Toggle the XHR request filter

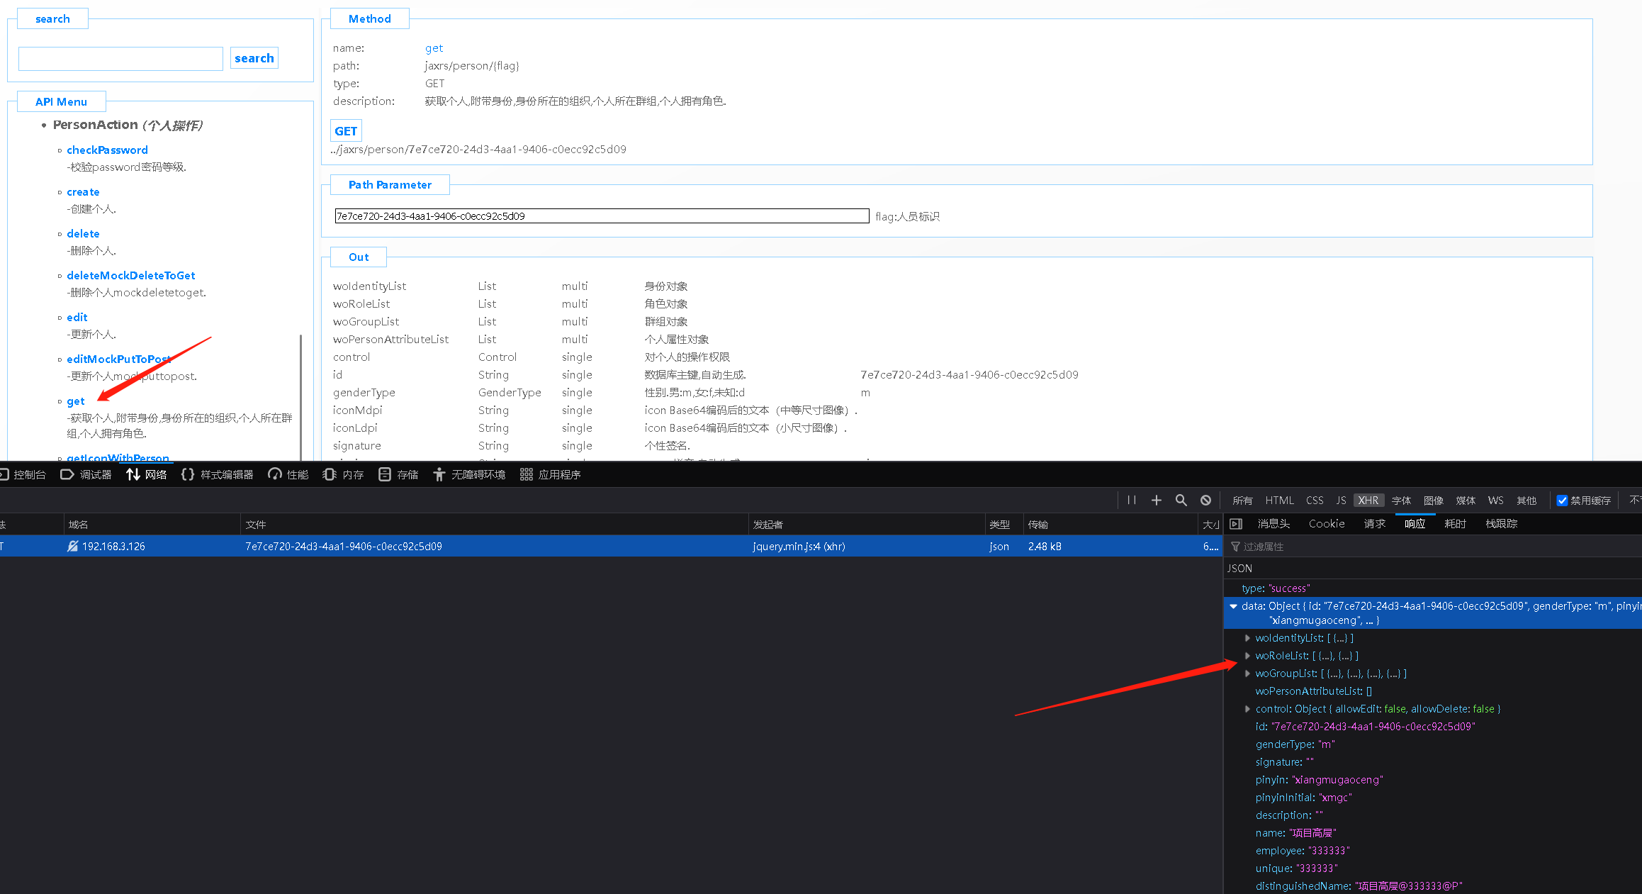(1368, 501)
